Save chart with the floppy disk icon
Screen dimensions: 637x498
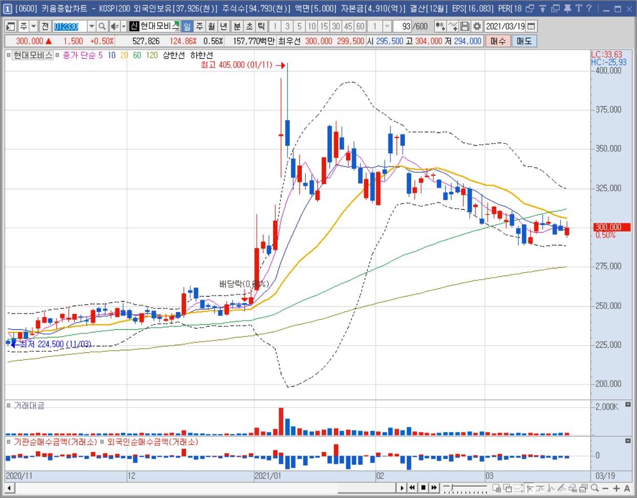pyautogui.click(x=465, y=26)
